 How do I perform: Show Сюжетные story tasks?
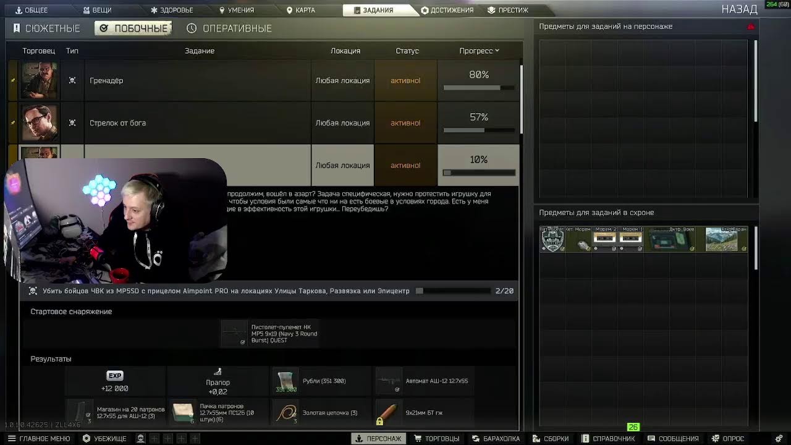click(46, 28)
